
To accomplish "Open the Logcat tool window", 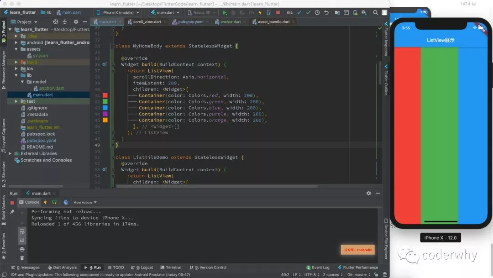I will click(x=142, y=268).
